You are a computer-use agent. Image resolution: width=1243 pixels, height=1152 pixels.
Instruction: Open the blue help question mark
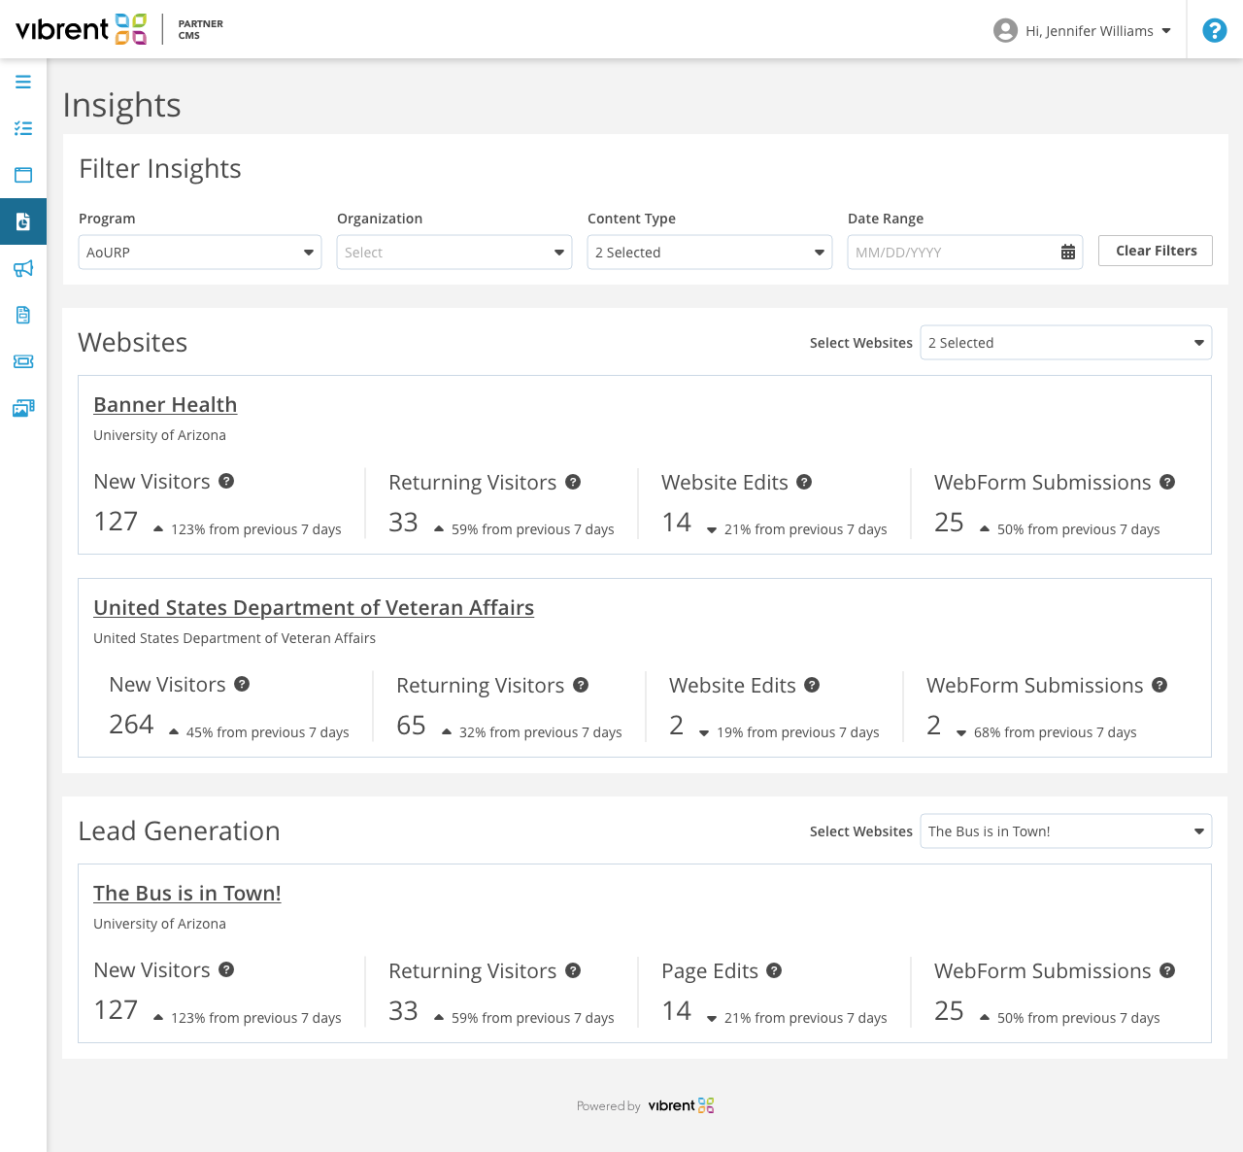(1214, 30)
